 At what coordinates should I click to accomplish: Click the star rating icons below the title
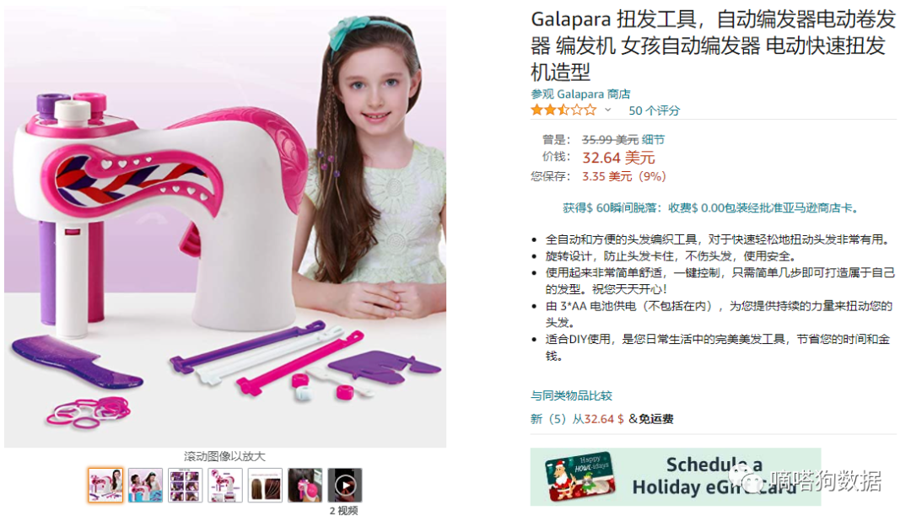coord(563,110)
